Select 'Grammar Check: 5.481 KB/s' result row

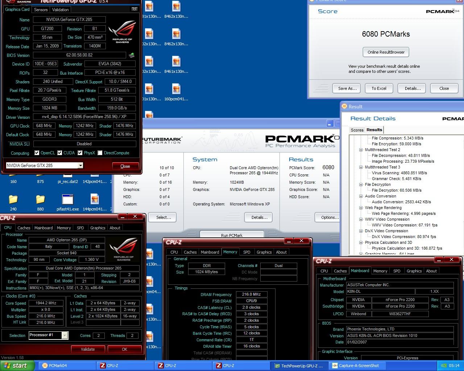396,179
